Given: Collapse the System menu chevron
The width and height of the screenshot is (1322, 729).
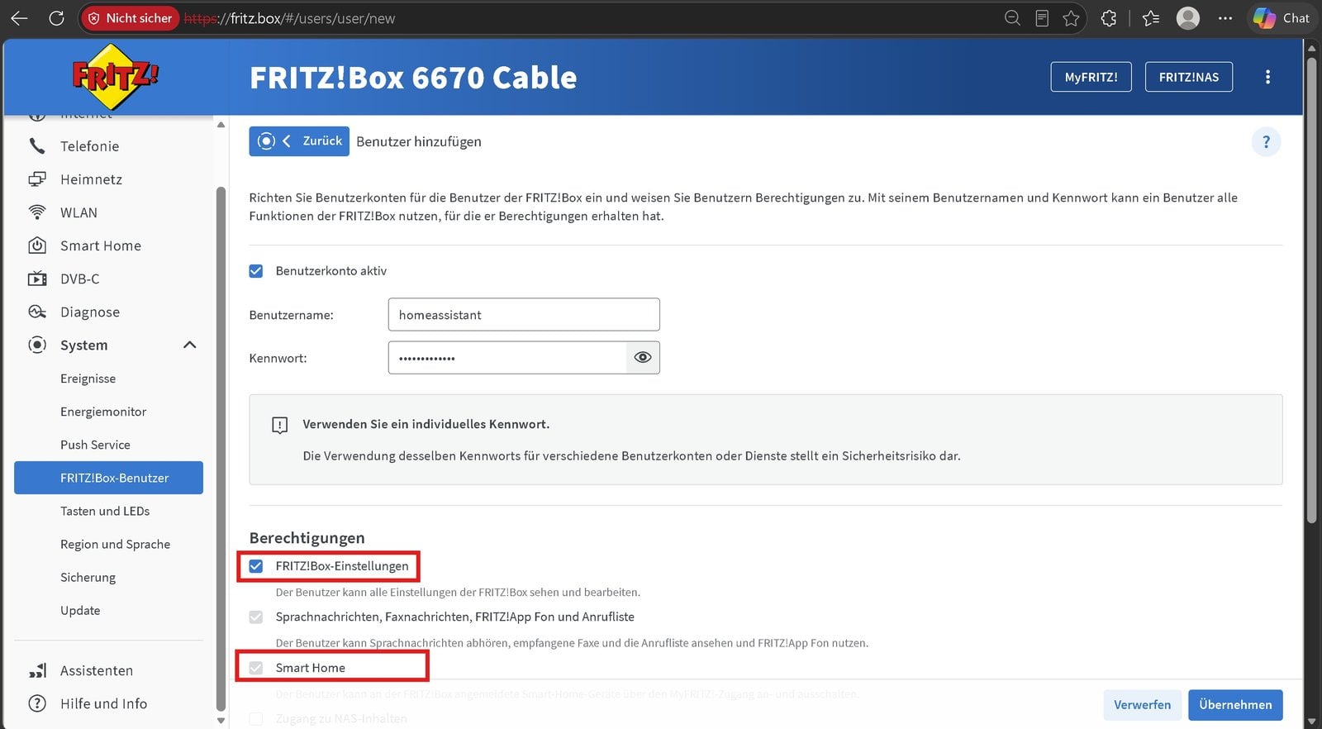Looking at the screenshot, I should point(189,345).
